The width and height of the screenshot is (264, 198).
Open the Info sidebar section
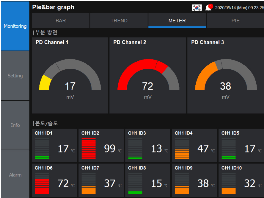[x=15, y=125]
